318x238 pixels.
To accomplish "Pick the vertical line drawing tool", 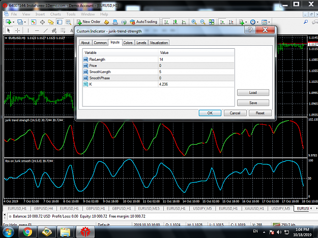I will click(28, 30).
